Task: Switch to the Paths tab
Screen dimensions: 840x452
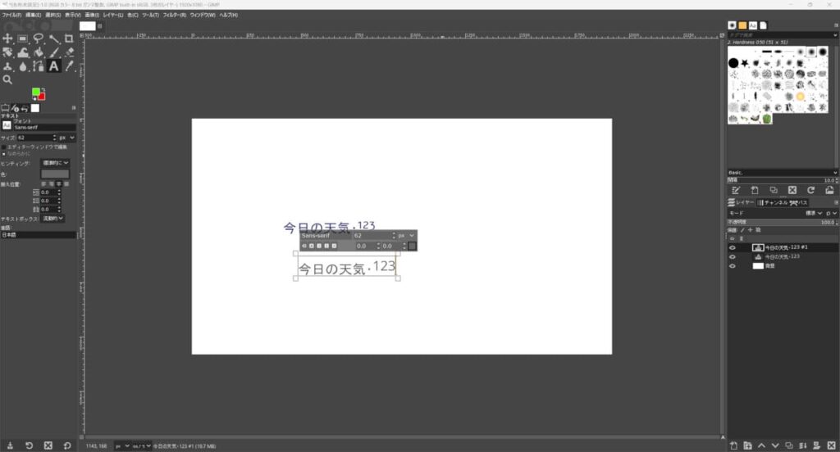Action: coord(799,203)
